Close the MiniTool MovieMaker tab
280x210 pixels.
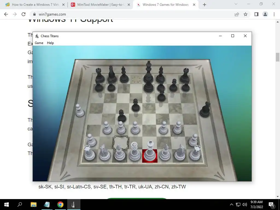pyautogui.click(x=129, y=5)
